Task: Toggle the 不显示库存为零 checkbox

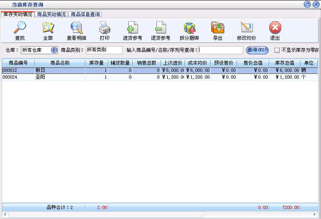Action: (x=277, y=50)
